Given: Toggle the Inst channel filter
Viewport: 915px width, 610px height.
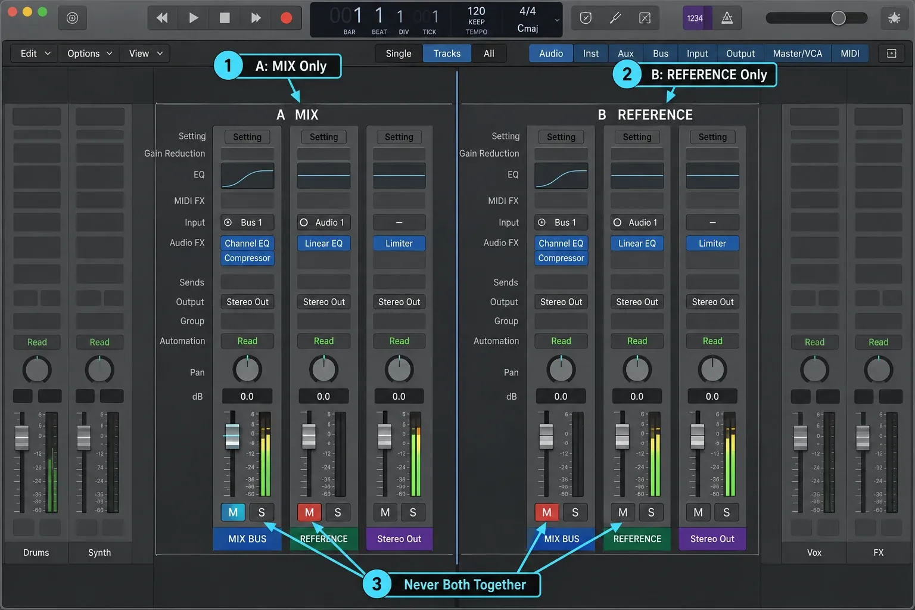Looking at the screenshot, I should (591, 54).
